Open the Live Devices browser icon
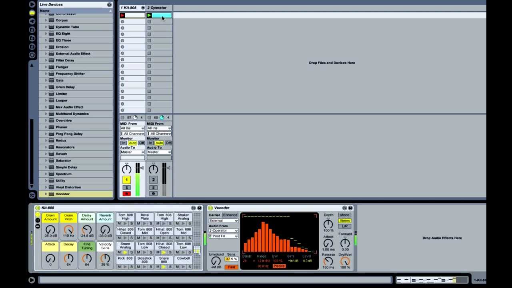512x288 pixels. (32, 13)
